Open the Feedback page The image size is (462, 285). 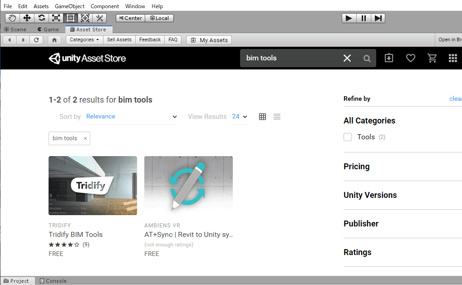[150, 40]
